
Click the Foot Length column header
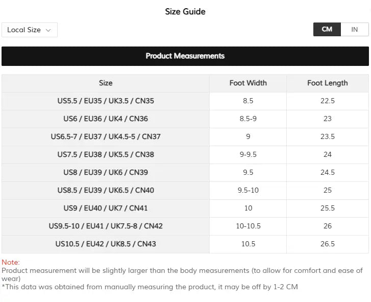pyautogui.click(x=328, y=83)
